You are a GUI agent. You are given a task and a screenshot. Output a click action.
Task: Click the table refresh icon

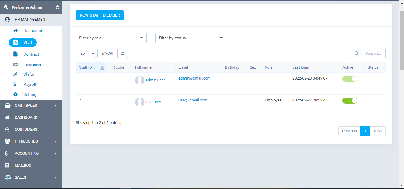coord(123,53)
